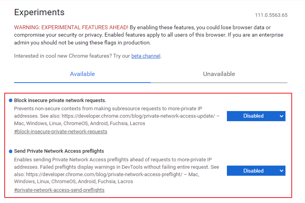Open Disabled dropdown for Block insecure requests
Image resolution: width=305 pixels, height=203 pixels.
click(256, 116)
